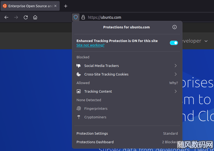This screenshot has width=214, height=151.
Task: Click the Site not working? link
Action: point(90,45)
